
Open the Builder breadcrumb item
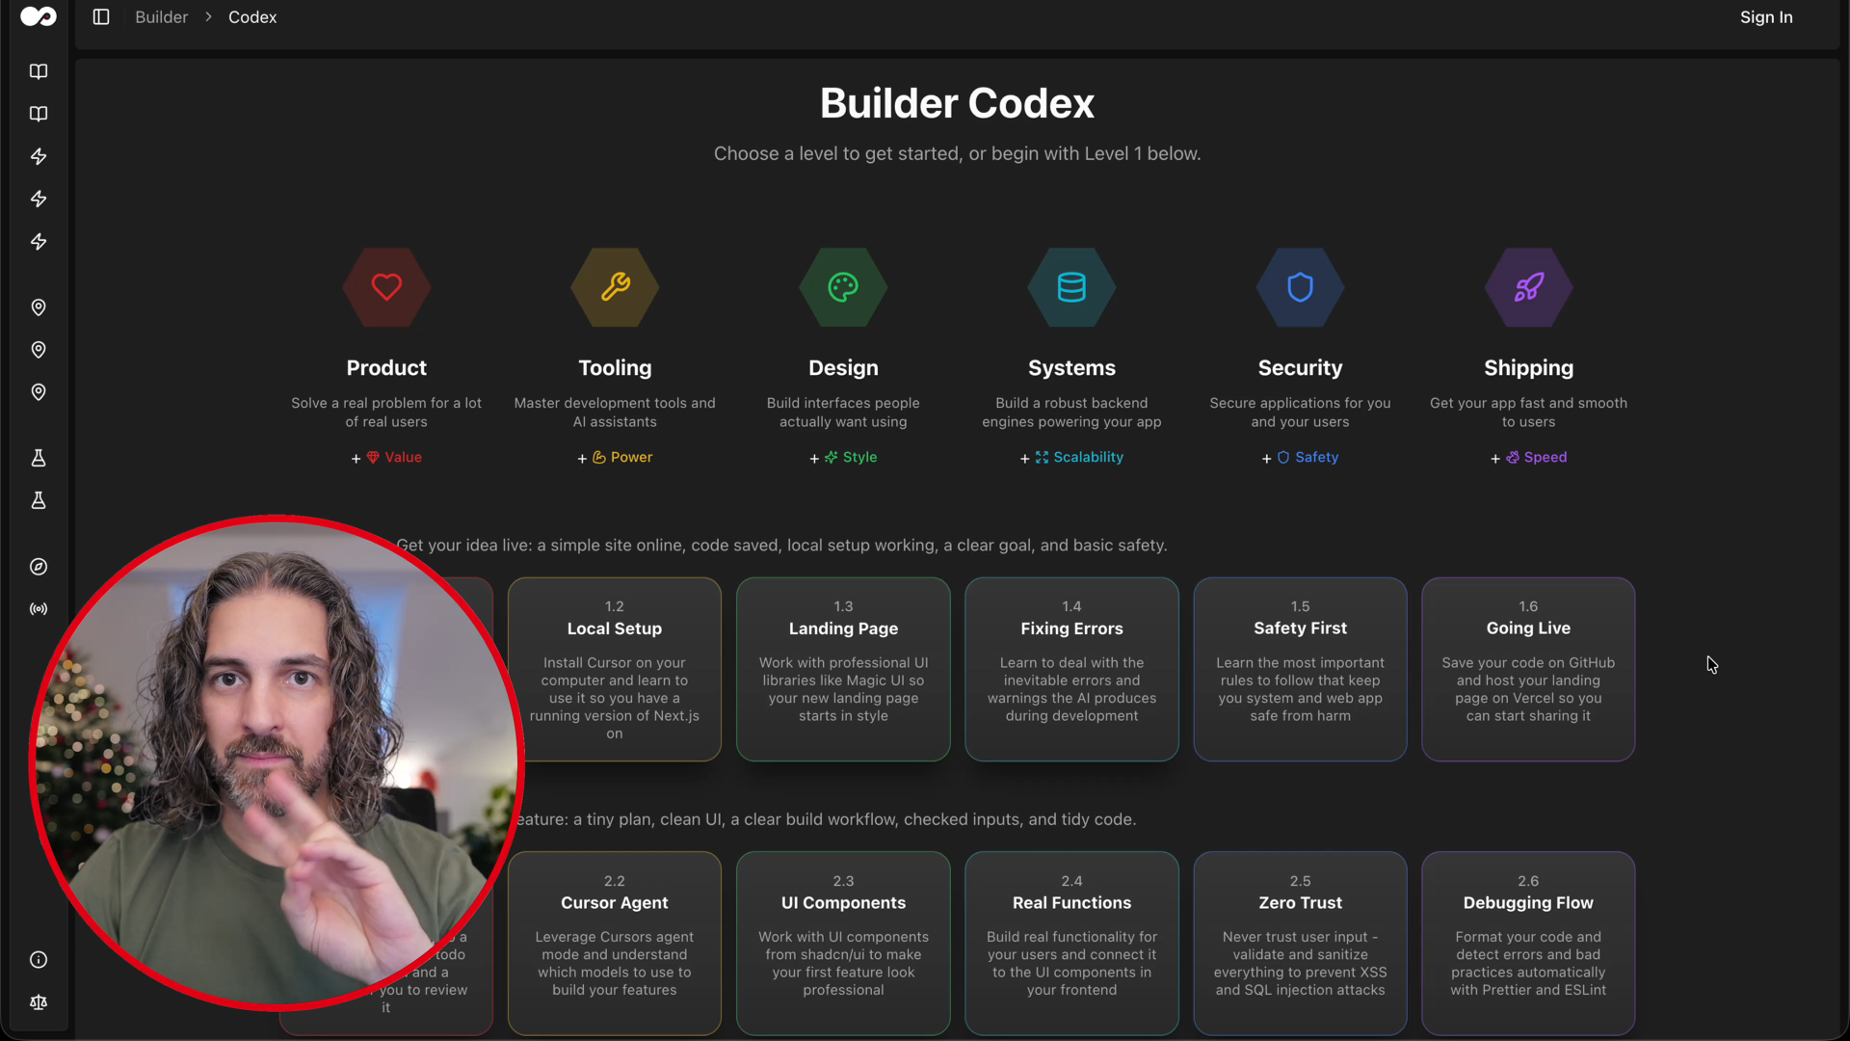tap(161, 16)
